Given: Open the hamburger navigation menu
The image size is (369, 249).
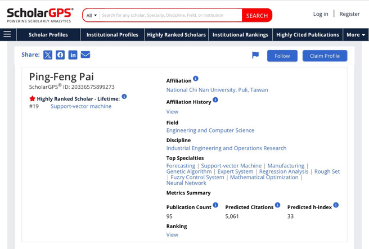Looking at the screenshot, I should (x=7, y=35).
